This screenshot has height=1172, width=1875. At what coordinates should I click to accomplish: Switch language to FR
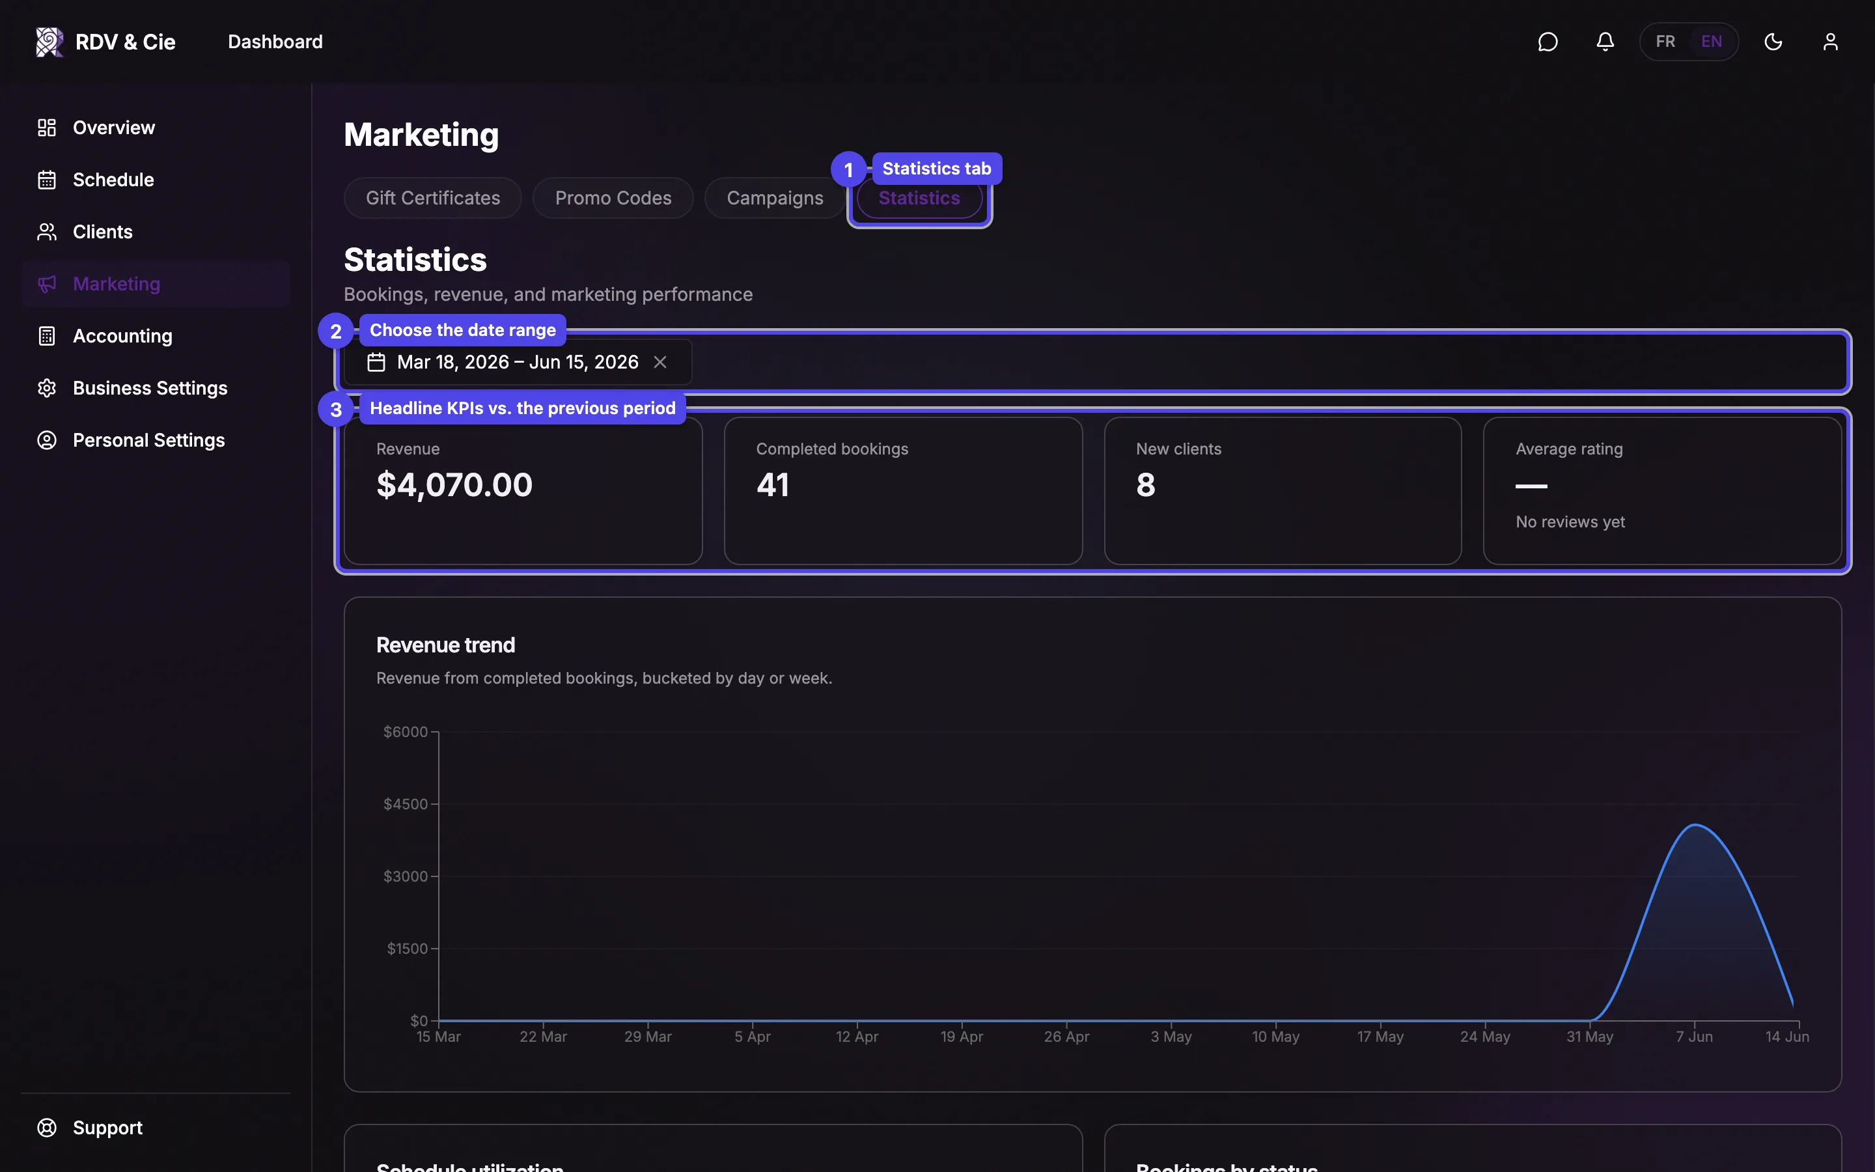click(1665, 42)
